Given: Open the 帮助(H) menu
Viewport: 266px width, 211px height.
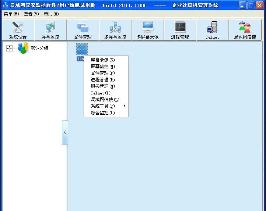Looking at the screenshot, I should [x=51, y=14].
